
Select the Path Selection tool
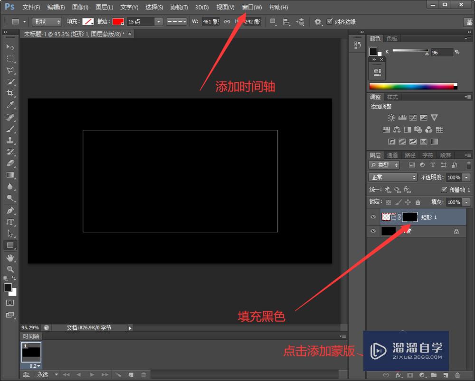pyautogui.click(x=10, y=234)
